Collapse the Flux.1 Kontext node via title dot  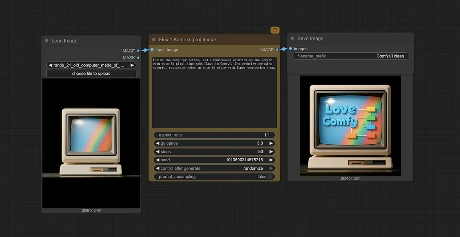point(154,40)
